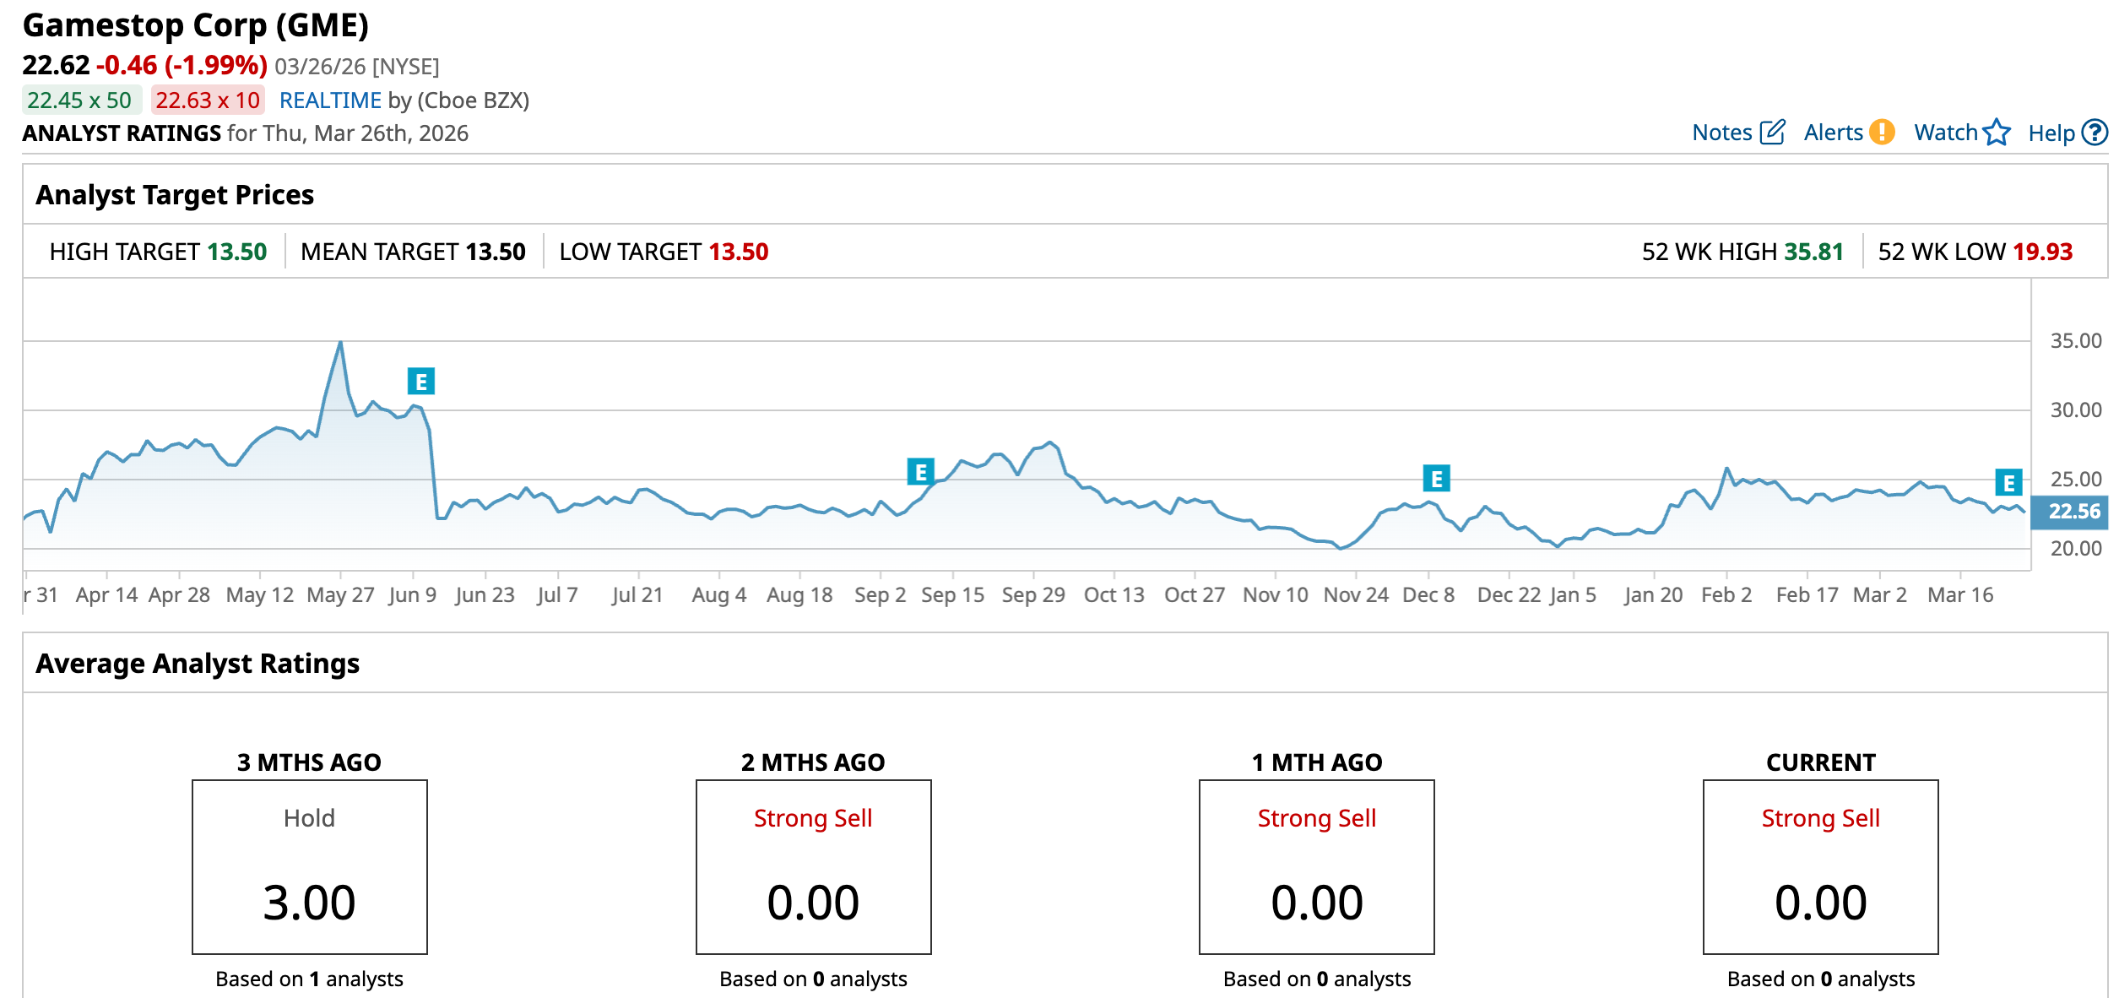Click the green bid quote 22.45 x 50
Viewport: 2119px width, 998px height.
(x=79, y=100)
